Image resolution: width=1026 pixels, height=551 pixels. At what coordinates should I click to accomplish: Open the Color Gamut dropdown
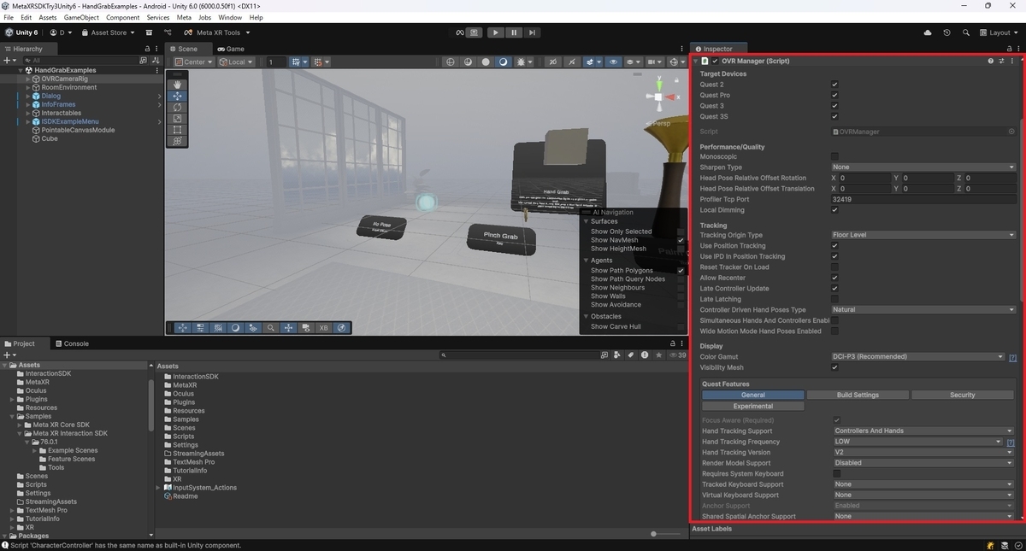click(x=918, y=356)
